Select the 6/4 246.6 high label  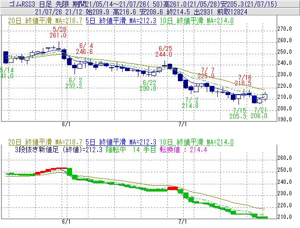[x=85, y=48]
